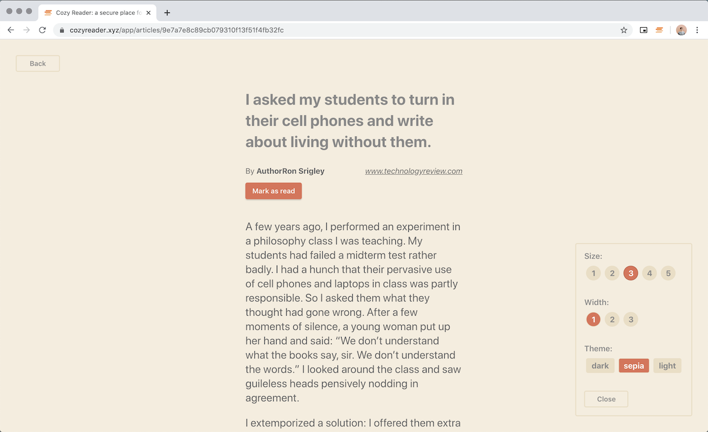Bookmark this page with the star icon

624,30
